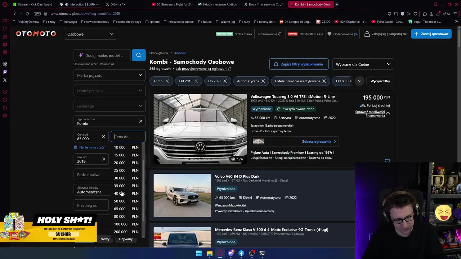This screenshot has width=461, height=259.
Task: Open Volkswagen Touareg listing title
Action: coord(292,96)
